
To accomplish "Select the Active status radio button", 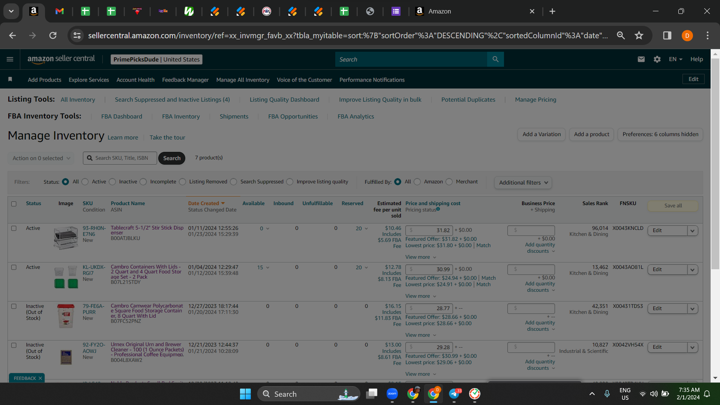I will pyautogui.click(x=85, y=182).
